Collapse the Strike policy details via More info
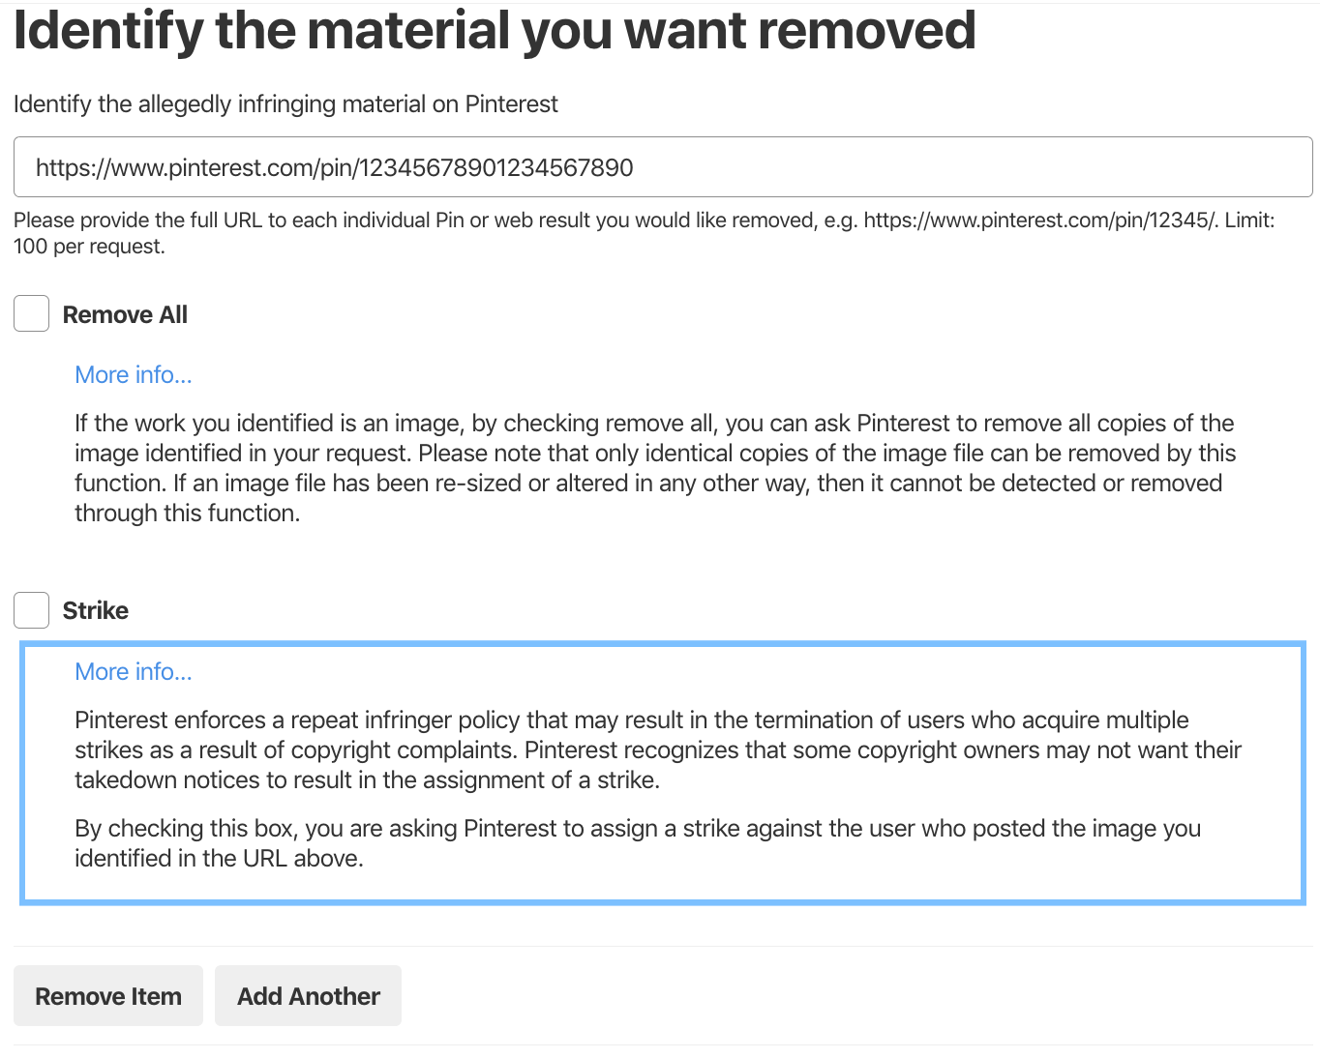Screen dimensions: 1320x1058 click(x=133, y=671)
